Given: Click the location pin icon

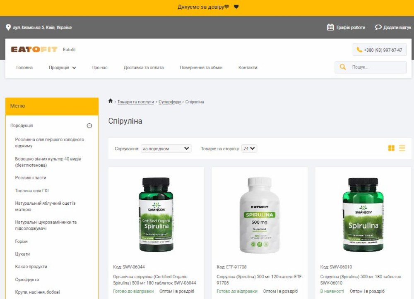Looking at the screenshot, I should tap(8, 27).
